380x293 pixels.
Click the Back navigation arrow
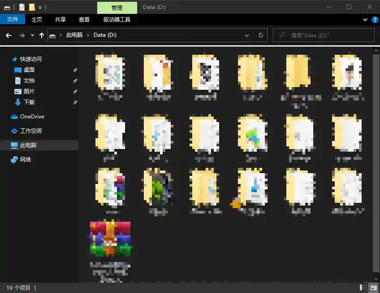[9, 35]
